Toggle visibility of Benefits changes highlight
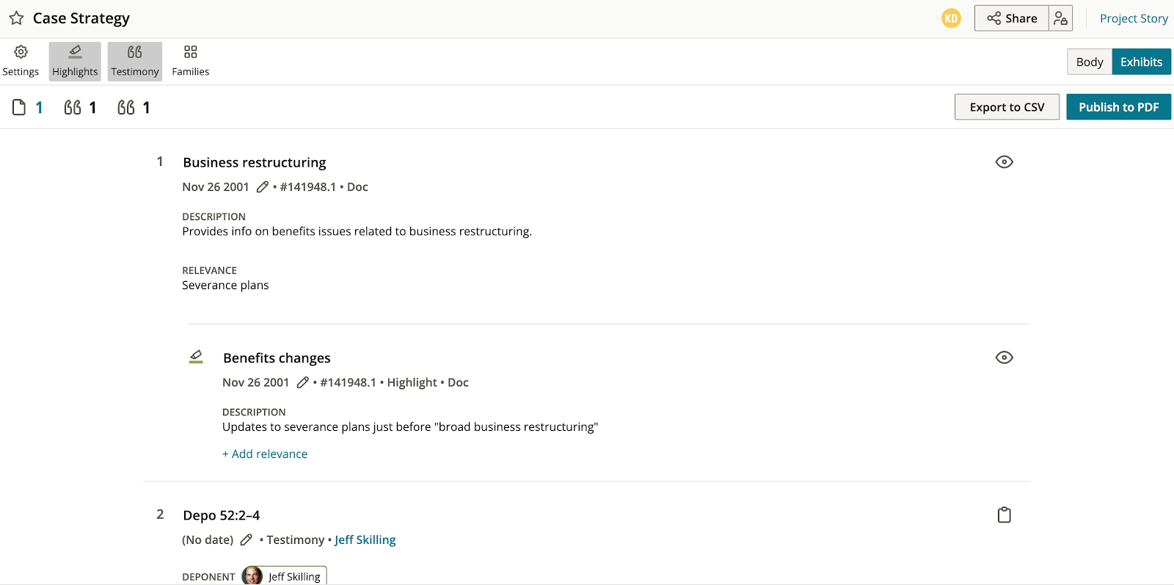Viewport: 1174px width, 585px height. 1005,357
